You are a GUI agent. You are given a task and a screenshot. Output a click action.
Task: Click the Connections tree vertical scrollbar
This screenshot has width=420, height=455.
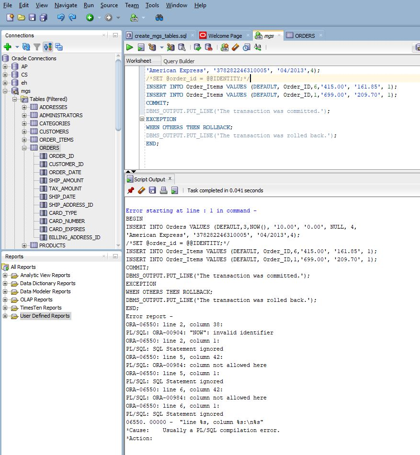118,96
